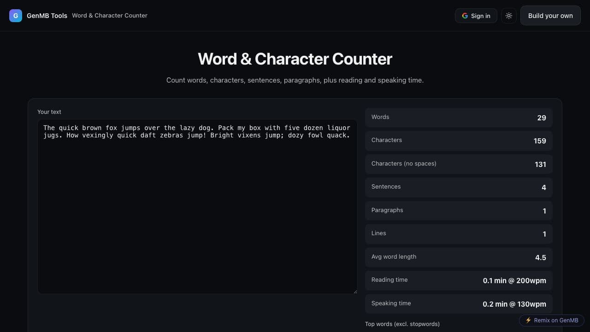Click Speaking time 0.2 min @ 130wpm
This screenshot has height=332, width=590.
[x=514, y=304]
